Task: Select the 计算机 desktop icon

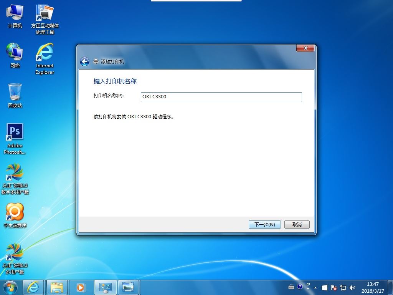Action: point(15,16)
